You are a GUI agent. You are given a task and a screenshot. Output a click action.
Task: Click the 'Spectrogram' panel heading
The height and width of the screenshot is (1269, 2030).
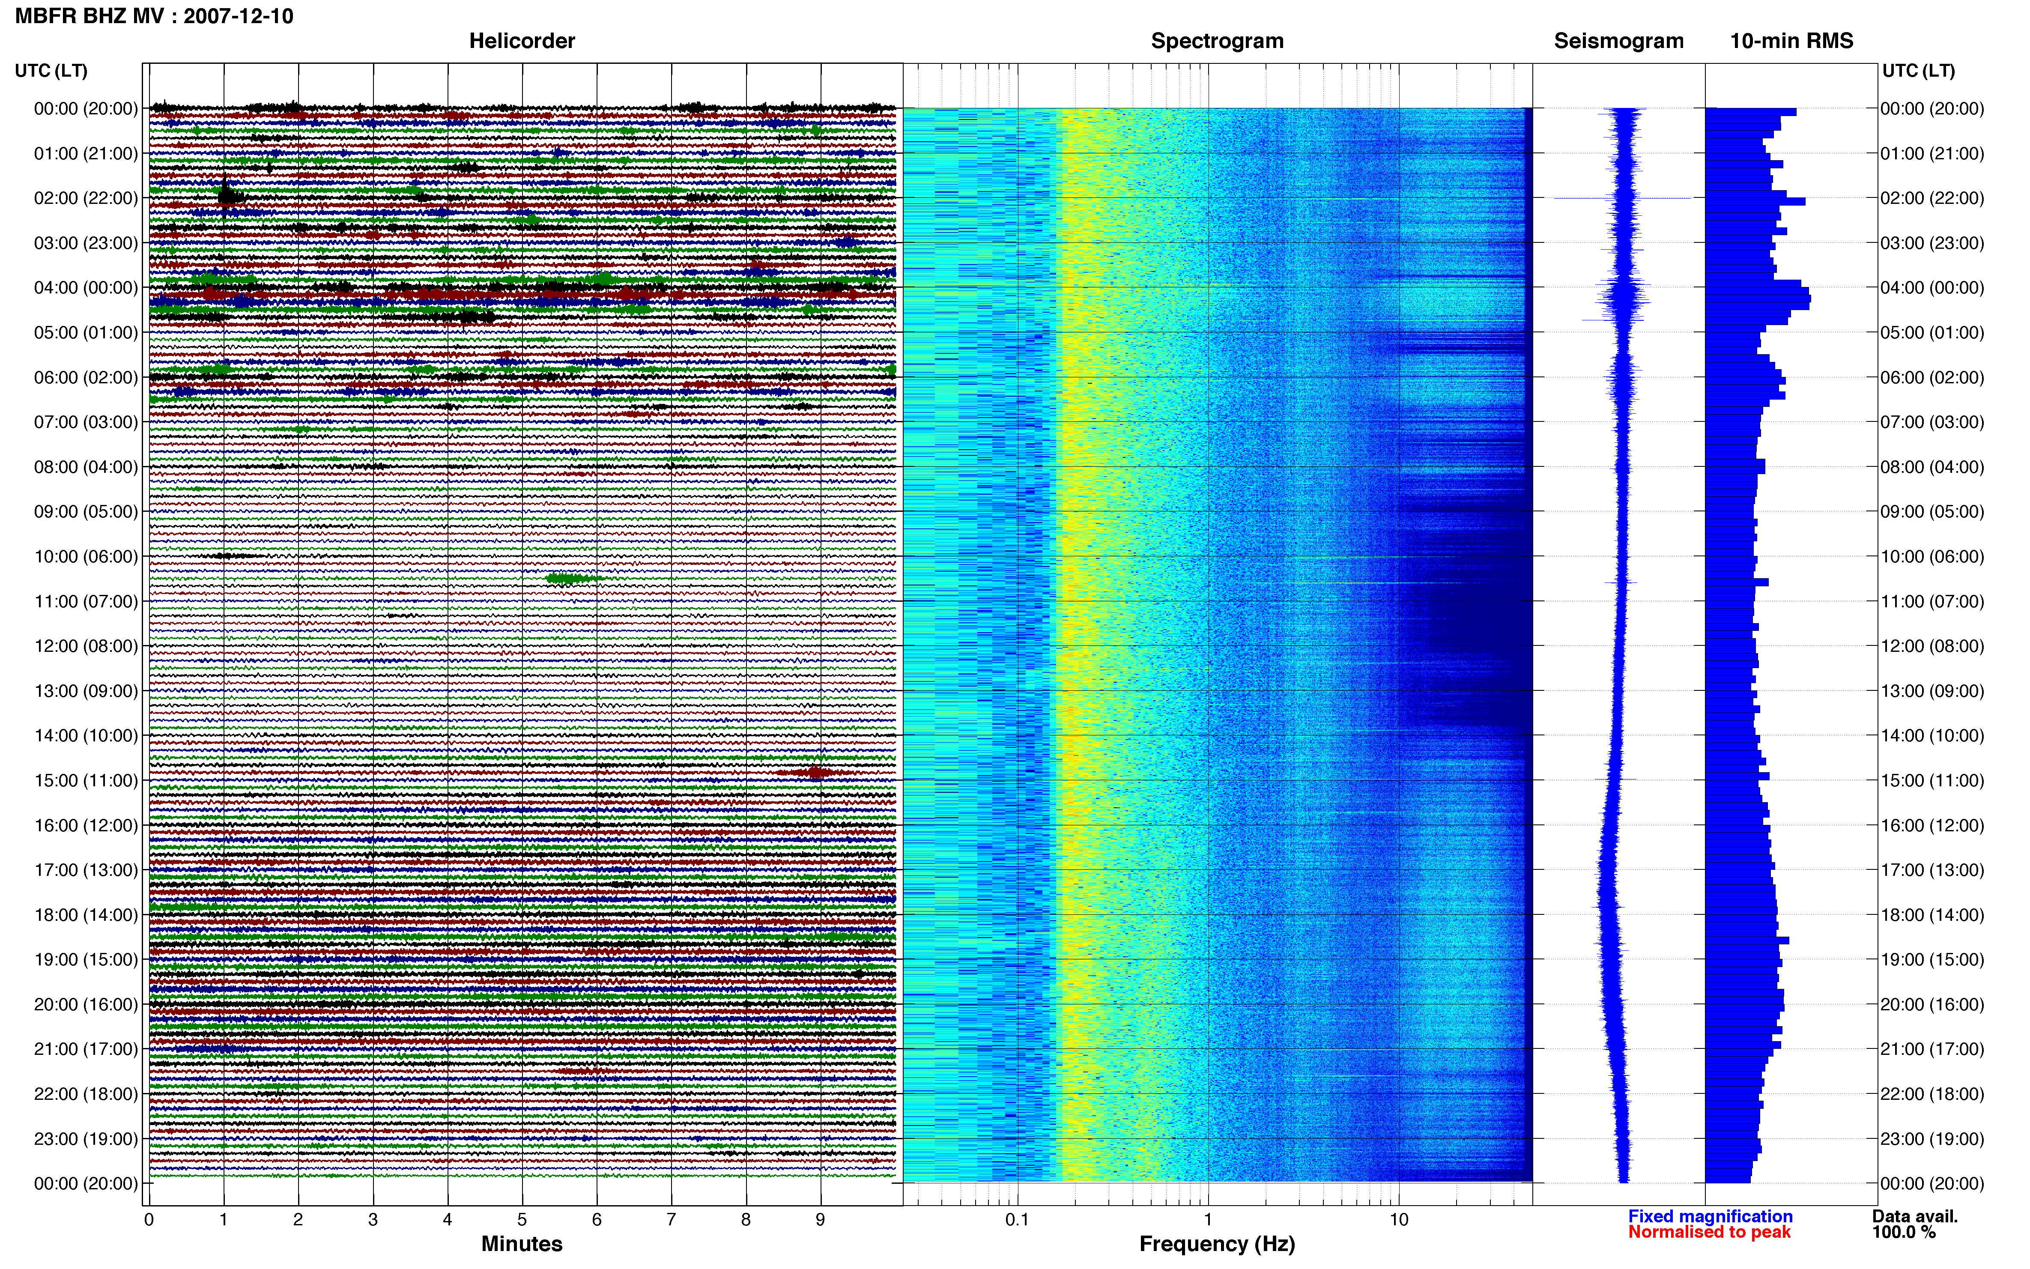pyautogui.click(x=1217, y=41)
